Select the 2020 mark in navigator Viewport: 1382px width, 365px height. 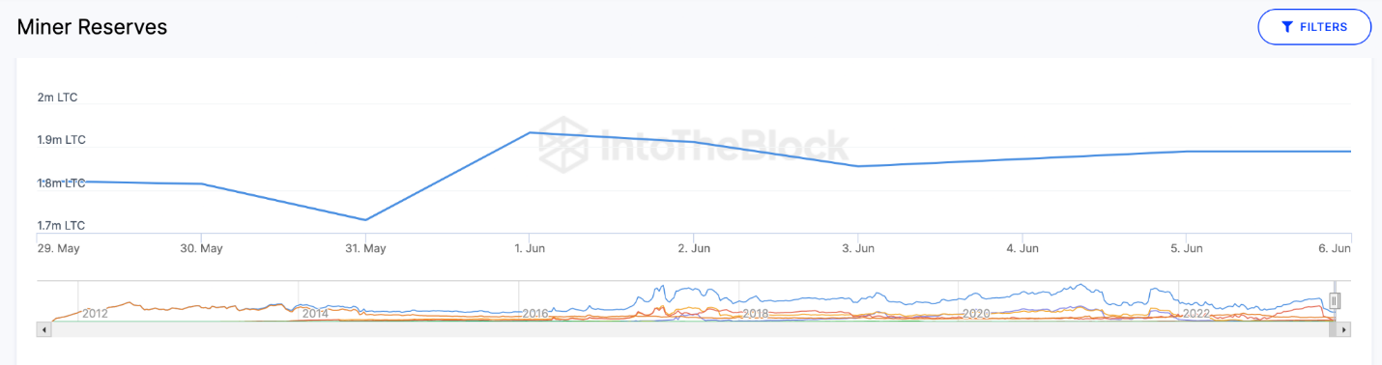point(975,313)
